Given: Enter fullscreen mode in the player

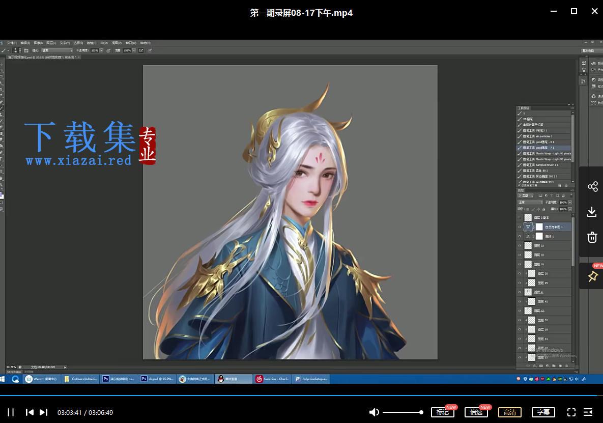Looking at the screenshot, I should point(571,412).
